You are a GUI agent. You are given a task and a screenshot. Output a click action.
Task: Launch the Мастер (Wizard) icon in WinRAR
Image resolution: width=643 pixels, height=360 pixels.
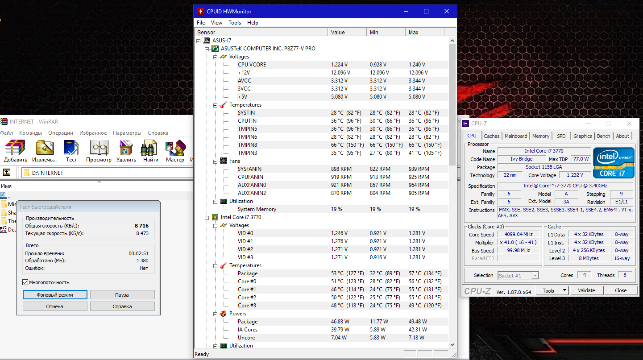point(175,148)
